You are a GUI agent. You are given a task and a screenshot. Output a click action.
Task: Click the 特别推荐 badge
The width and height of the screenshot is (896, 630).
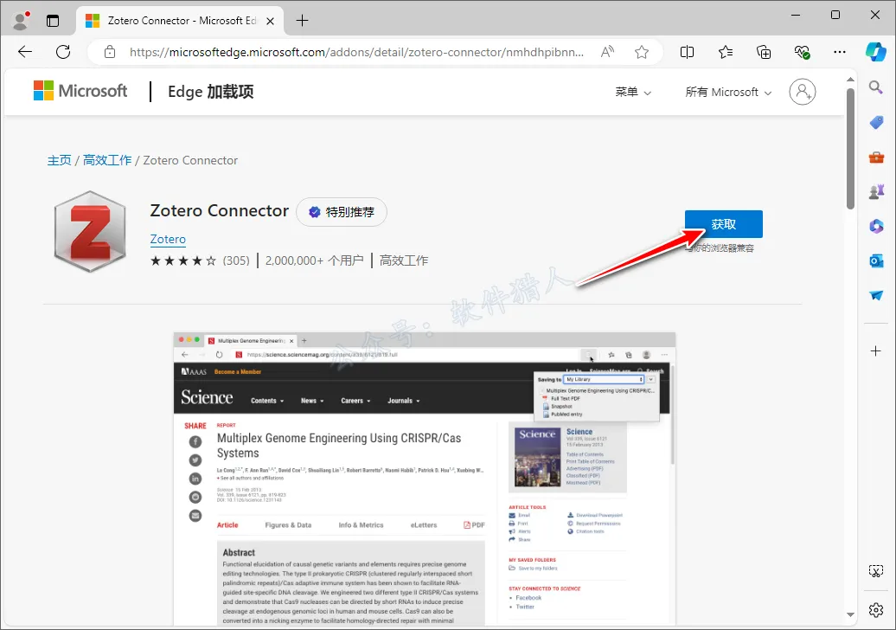[341, 212]
